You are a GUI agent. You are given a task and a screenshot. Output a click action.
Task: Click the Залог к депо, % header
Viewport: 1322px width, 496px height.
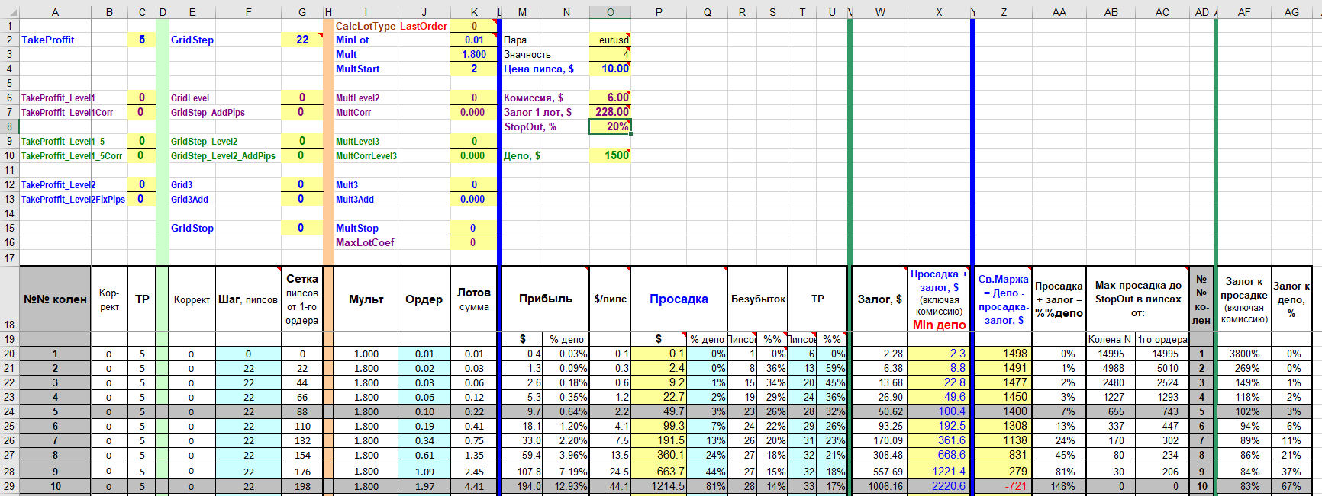1291,299
